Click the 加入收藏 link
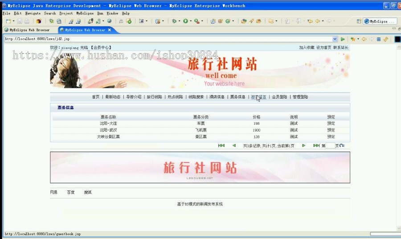401x239 pixels. click(x=307, y=48)
